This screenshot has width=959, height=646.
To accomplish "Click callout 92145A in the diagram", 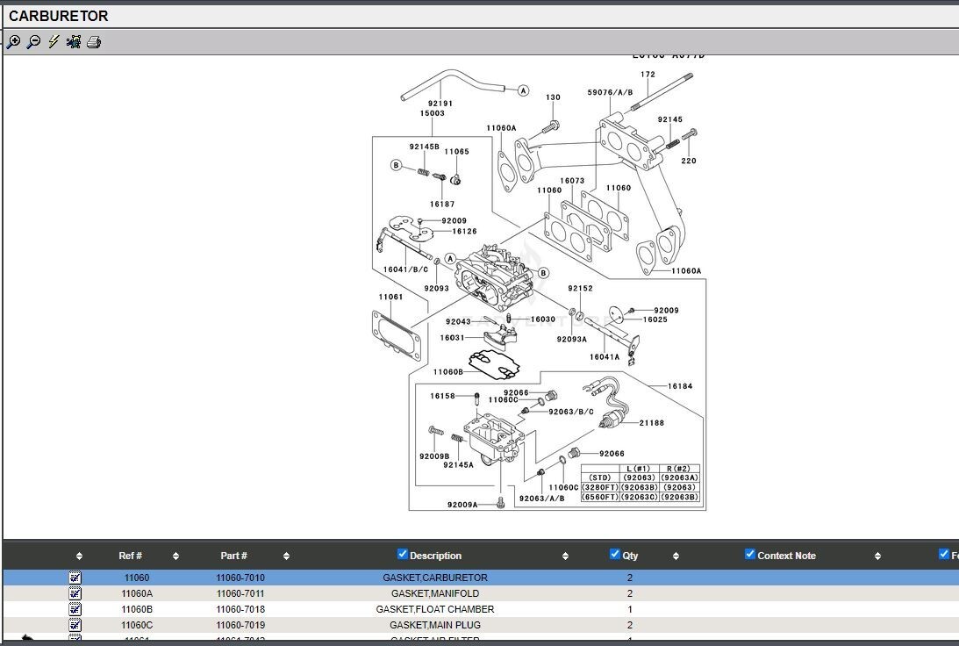I will [458, 465].
